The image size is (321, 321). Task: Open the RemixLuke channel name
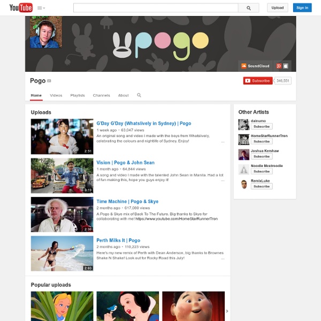coord(260,181)
